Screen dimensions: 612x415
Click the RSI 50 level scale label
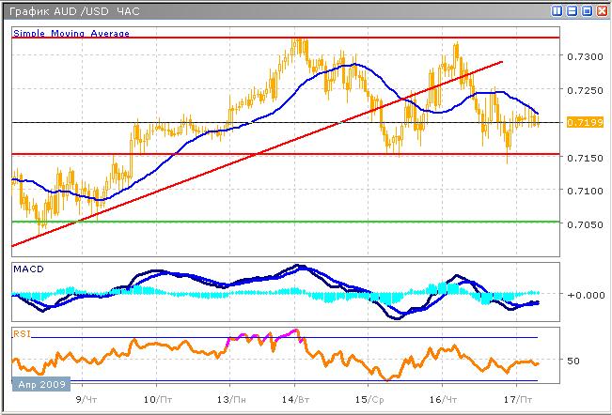[573, 361]
